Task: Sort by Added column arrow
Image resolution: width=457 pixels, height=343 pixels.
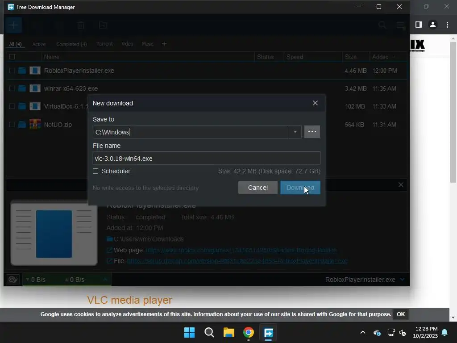Action: tap(395, 57)
